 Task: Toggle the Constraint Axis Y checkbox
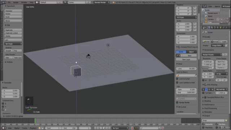point(3,107)
